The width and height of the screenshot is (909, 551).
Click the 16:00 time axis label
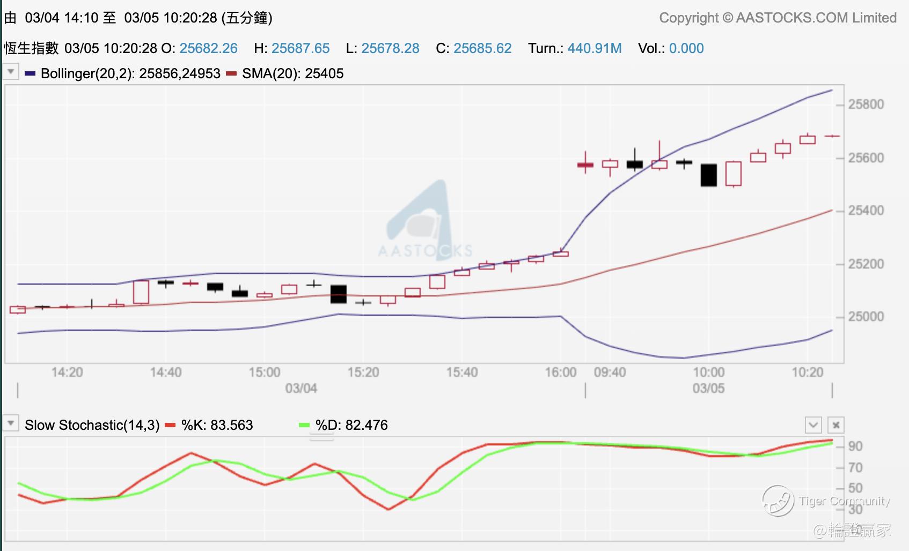(561, 372)
